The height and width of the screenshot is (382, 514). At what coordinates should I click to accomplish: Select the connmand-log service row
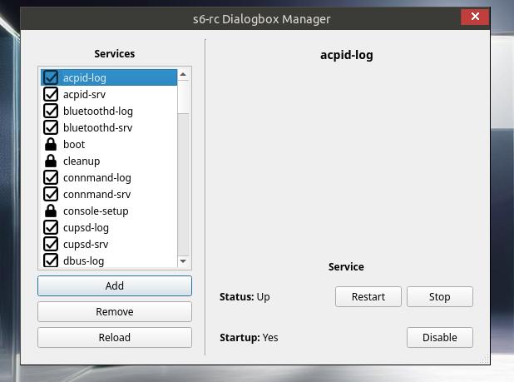[109, 178]
